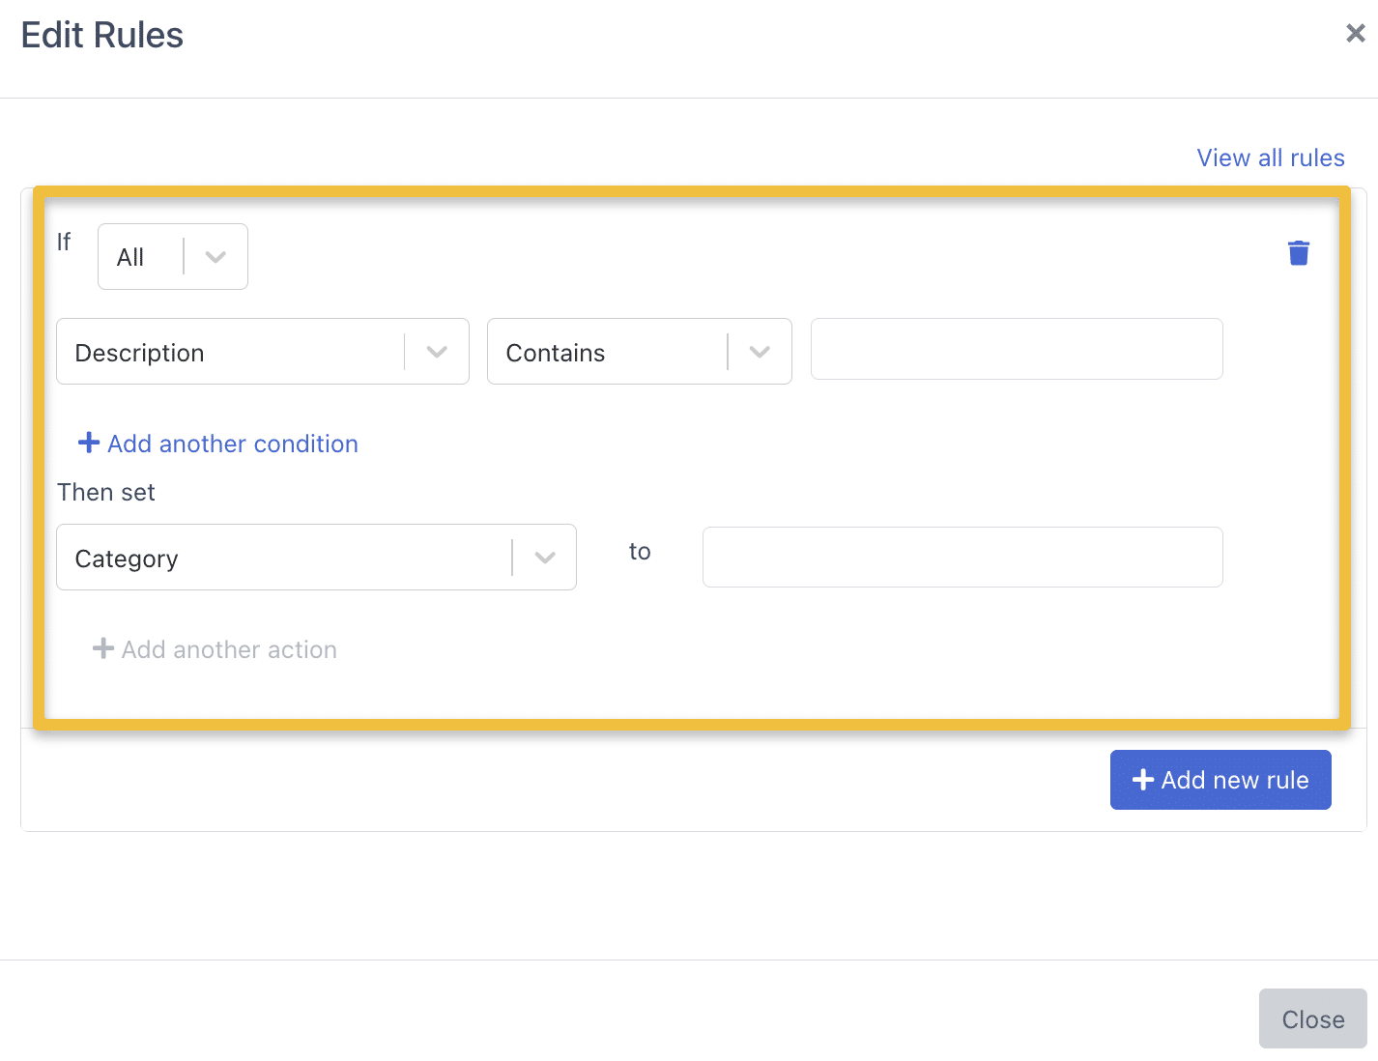
Task: Focus the condition value text input
Action: 1017,350
